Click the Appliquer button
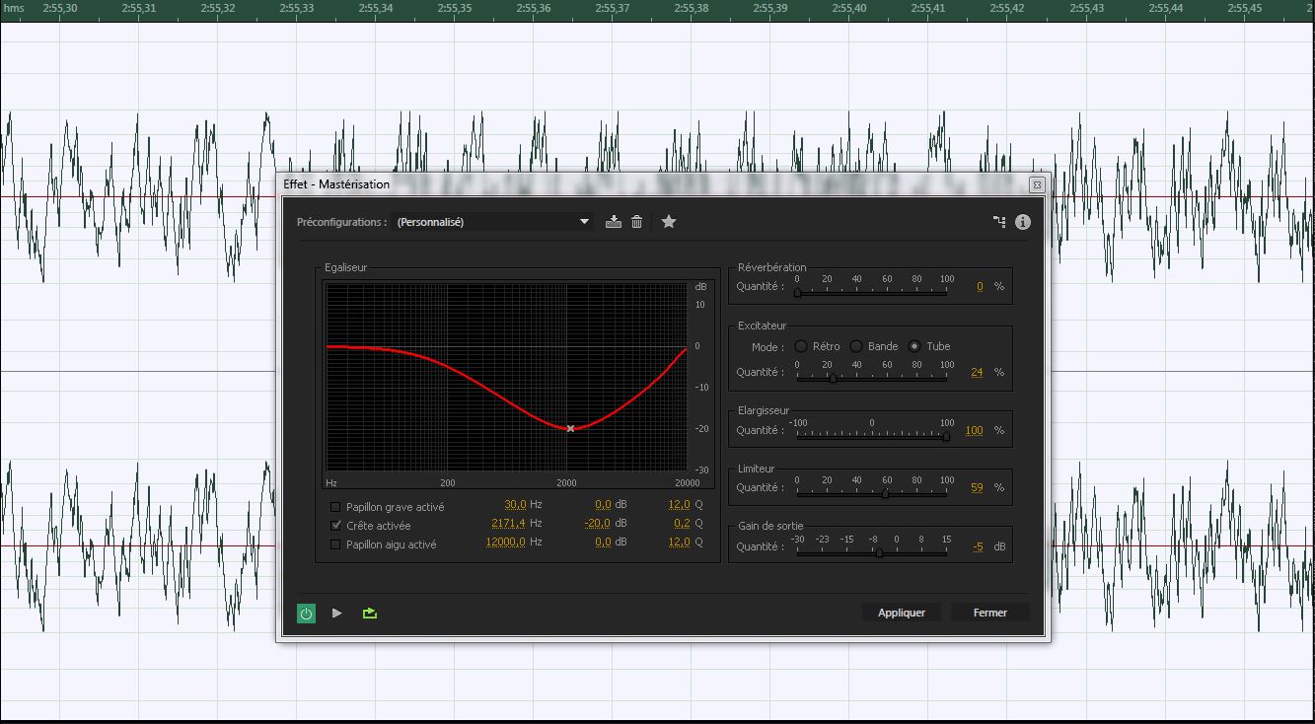Viewport: 1315px width, 724px height. (x=901, y=613)
